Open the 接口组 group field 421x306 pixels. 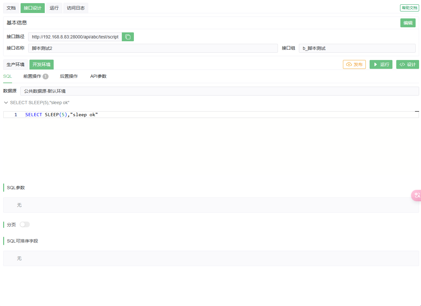[x=357, y=48]
